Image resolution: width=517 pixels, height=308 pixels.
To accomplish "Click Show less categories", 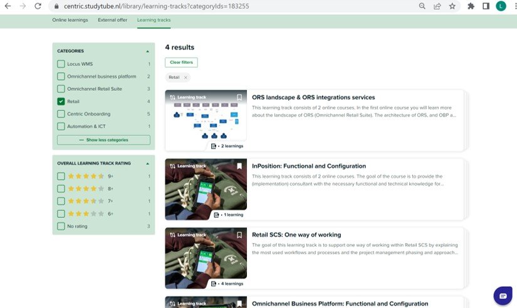I will [x=103, y=140].
